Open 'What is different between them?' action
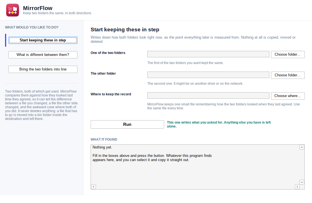This screenshot has height=203, width=312. (x=43, y=55)
